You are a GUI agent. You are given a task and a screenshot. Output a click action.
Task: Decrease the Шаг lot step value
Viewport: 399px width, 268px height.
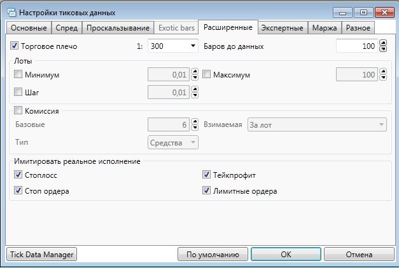[x=195, y=95]
